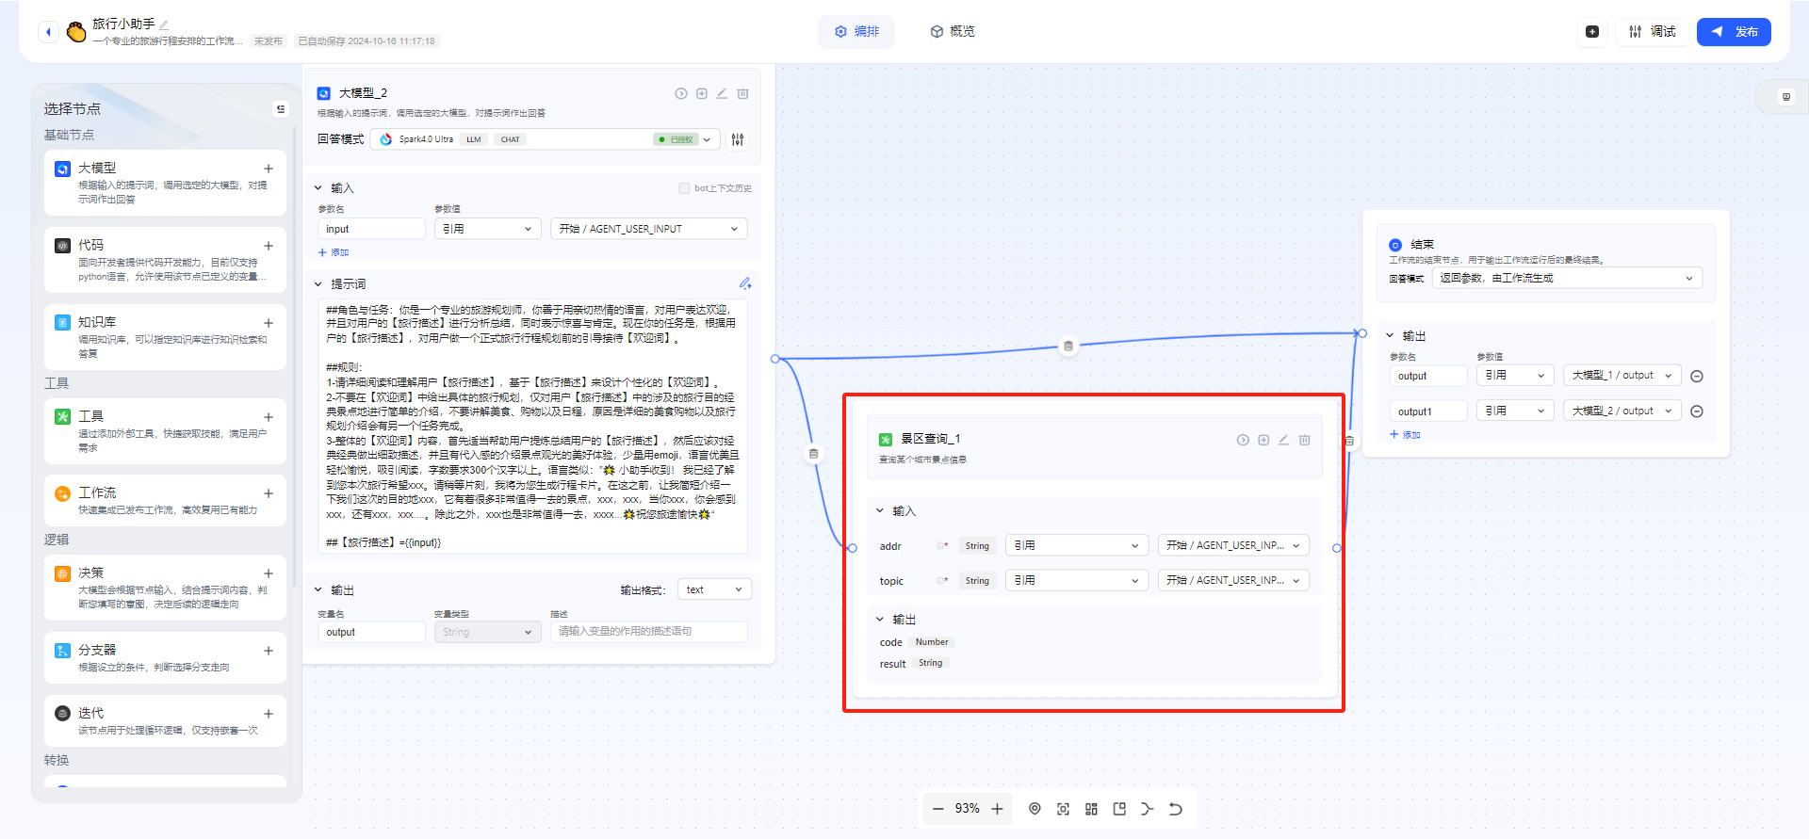Rename the 大模型_2 node
Viewport: 1809px width, 839px height.
722,93
